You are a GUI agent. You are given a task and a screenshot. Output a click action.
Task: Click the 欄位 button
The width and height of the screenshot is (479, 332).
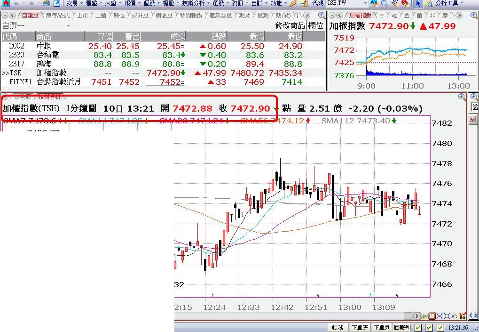point(315,26)
